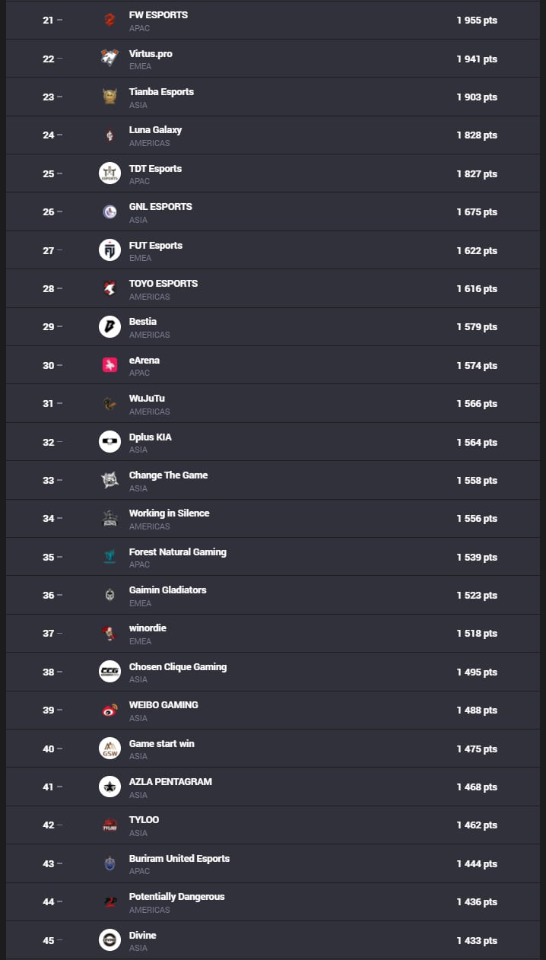Open the eArena pink logo icon
The image size is (546, 960).
pos(110,365)
